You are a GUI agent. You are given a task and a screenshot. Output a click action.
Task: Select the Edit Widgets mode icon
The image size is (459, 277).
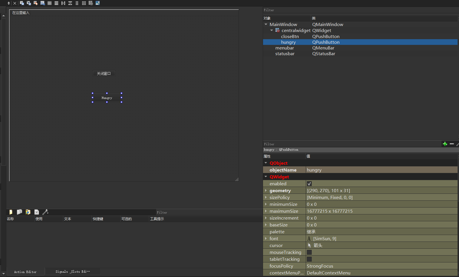tap(22, 3)
